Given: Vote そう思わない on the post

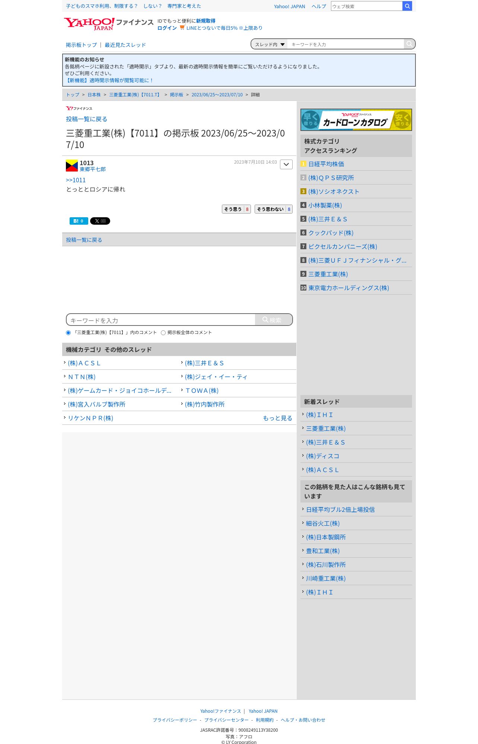Looking at the screenshot, I should coord(274,209).
